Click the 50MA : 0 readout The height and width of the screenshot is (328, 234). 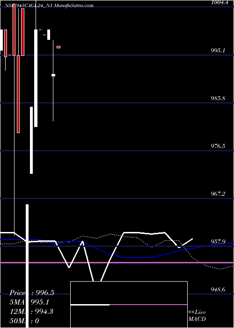pyautogui.click(x=24, y=321)
